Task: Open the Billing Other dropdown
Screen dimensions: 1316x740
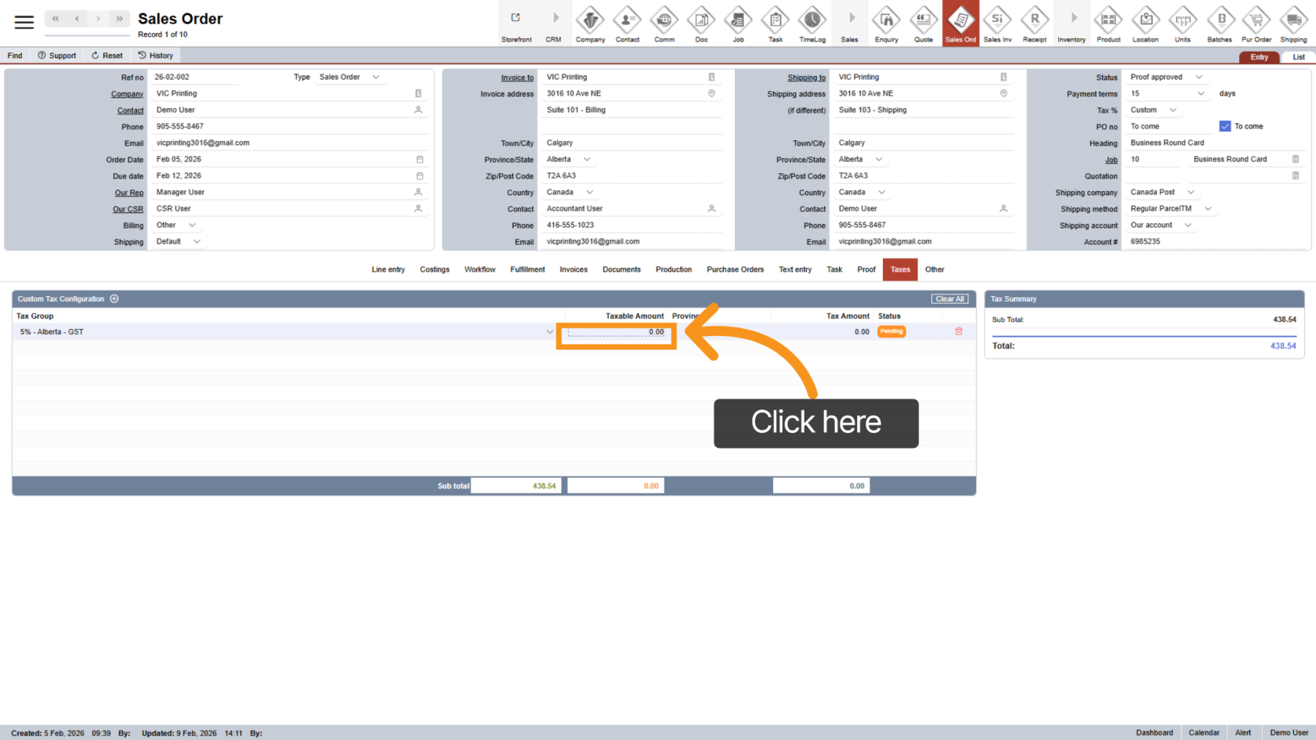Action: click(x=192, y=226)
